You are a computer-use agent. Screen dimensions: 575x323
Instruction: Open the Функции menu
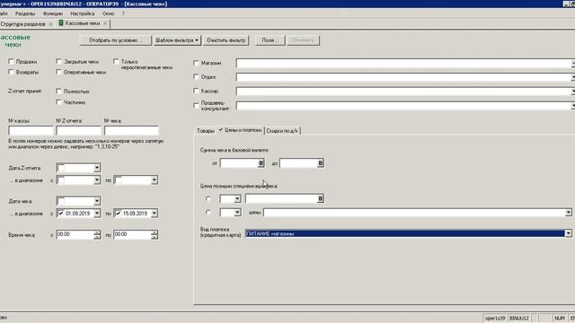coord(53,13)
